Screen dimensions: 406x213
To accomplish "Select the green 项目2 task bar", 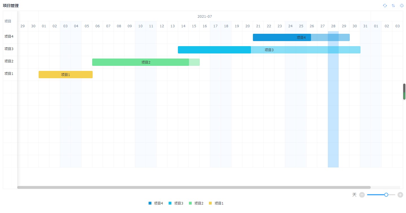I will tap(146, 62).
